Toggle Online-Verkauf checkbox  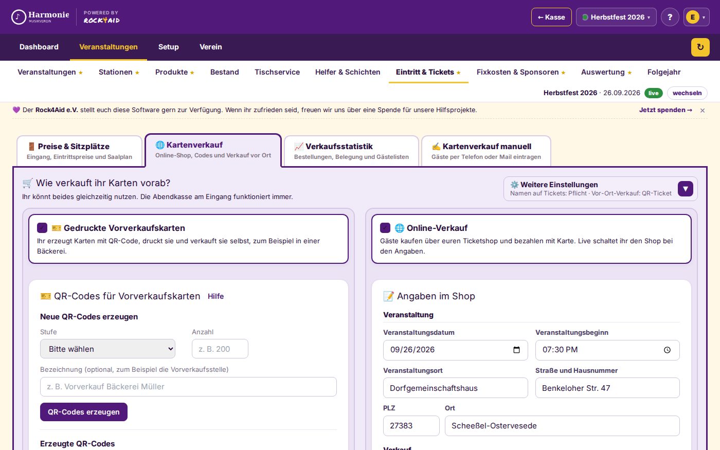point(385,228)
